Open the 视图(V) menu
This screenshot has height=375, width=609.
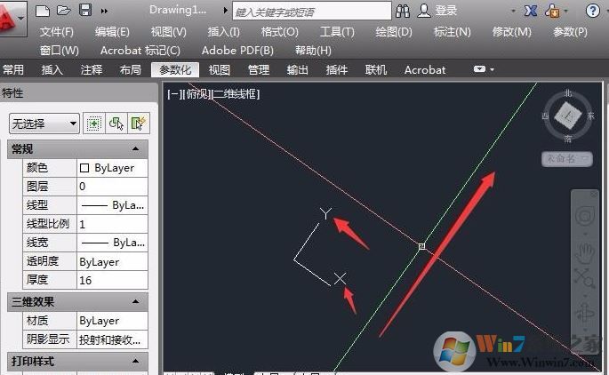click(x=169, y=31)
